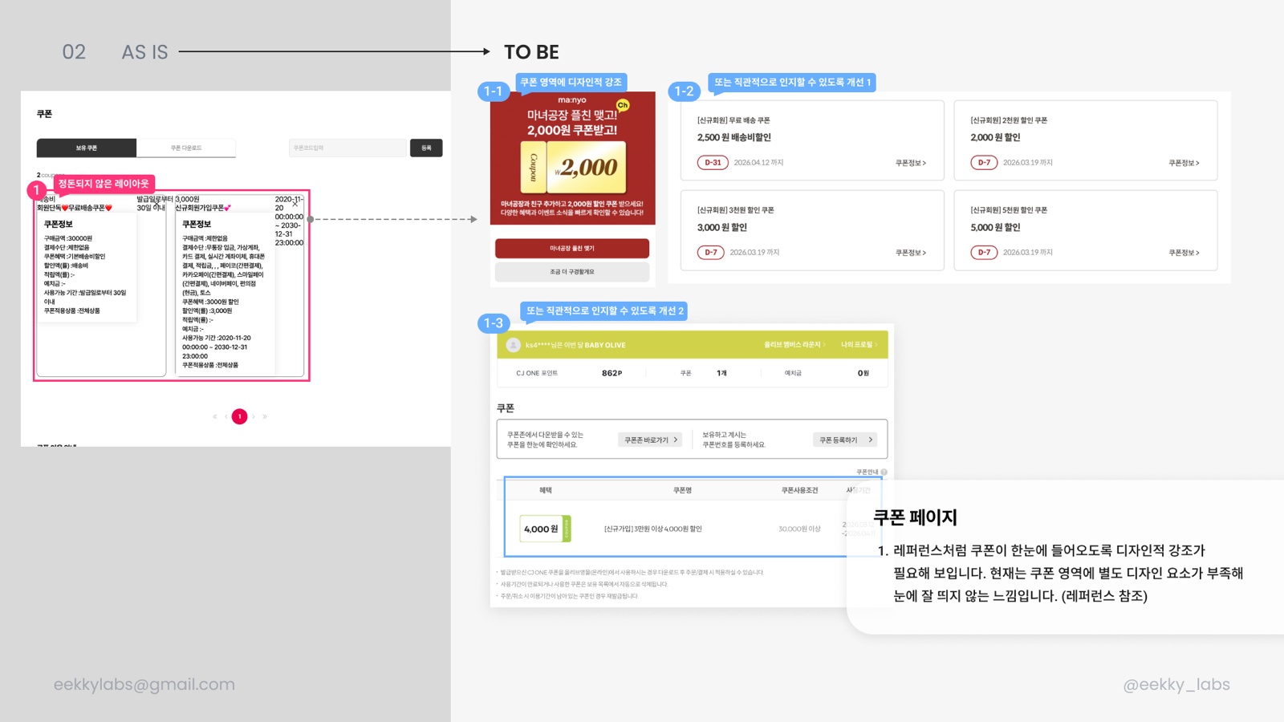1284x722 pixels.
Task: Click coupon name 3만원 이상 4,000원 할인
Action: 653,529
